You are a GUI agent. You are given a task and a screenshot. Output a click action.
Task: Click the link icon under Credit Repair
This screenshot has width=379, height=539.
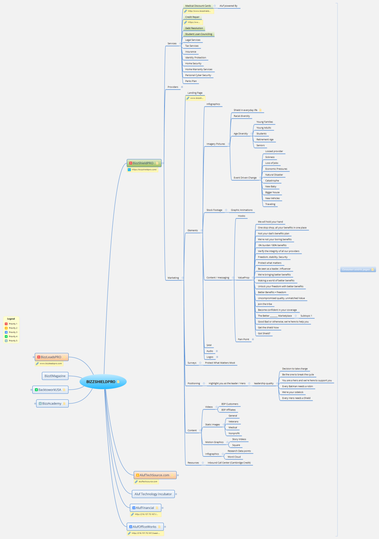tap(185, 22)
